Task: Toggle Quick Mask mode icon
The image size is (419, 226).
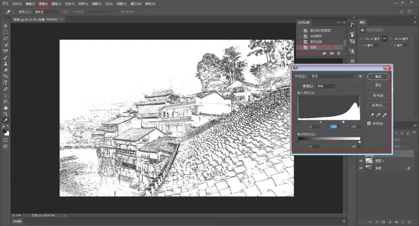Action: (x=5, y=140)
